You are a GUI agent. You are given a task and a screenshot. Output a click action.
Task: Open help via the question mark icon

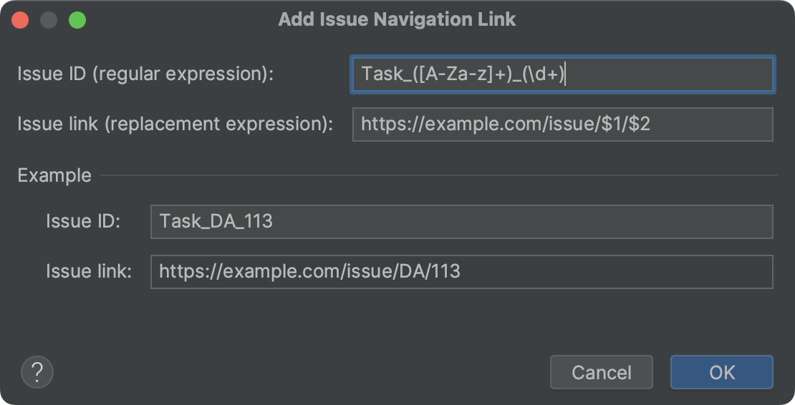(37, 372)
